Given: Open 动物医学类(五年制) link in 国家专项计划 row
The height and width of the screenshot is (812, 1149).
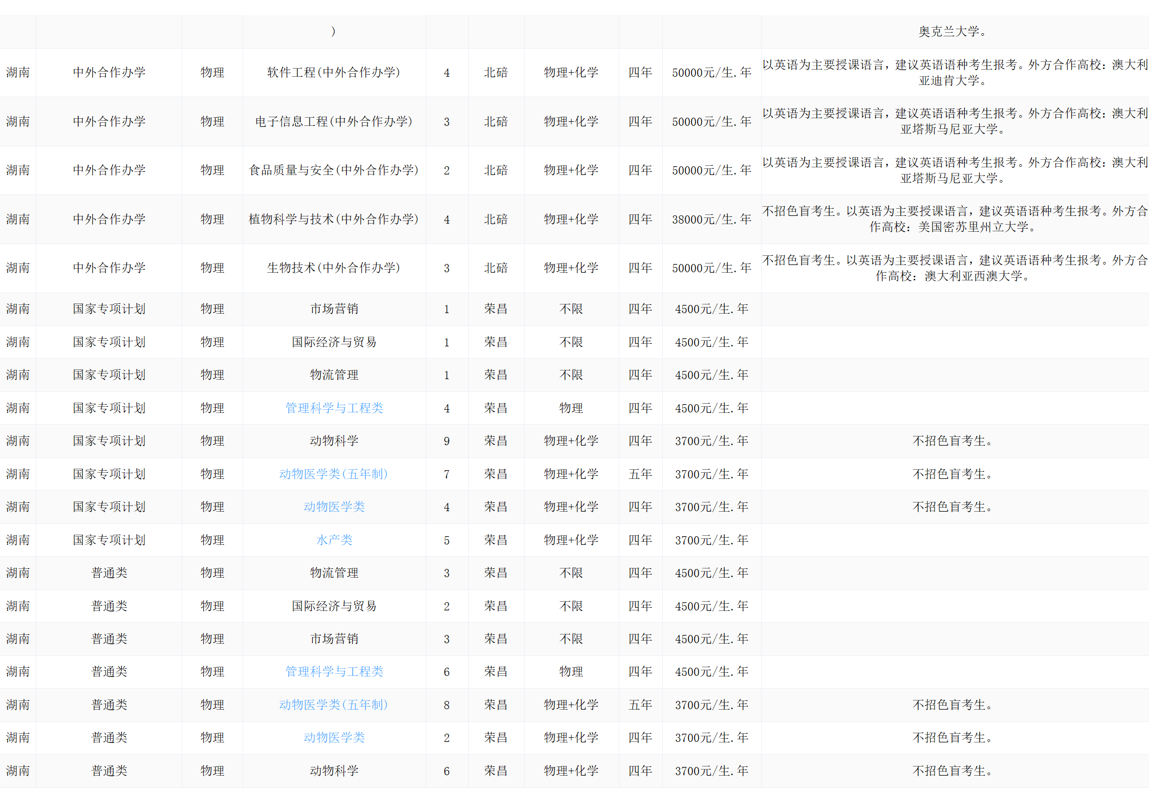Looking at the screenshot, I should coord(334,474).
